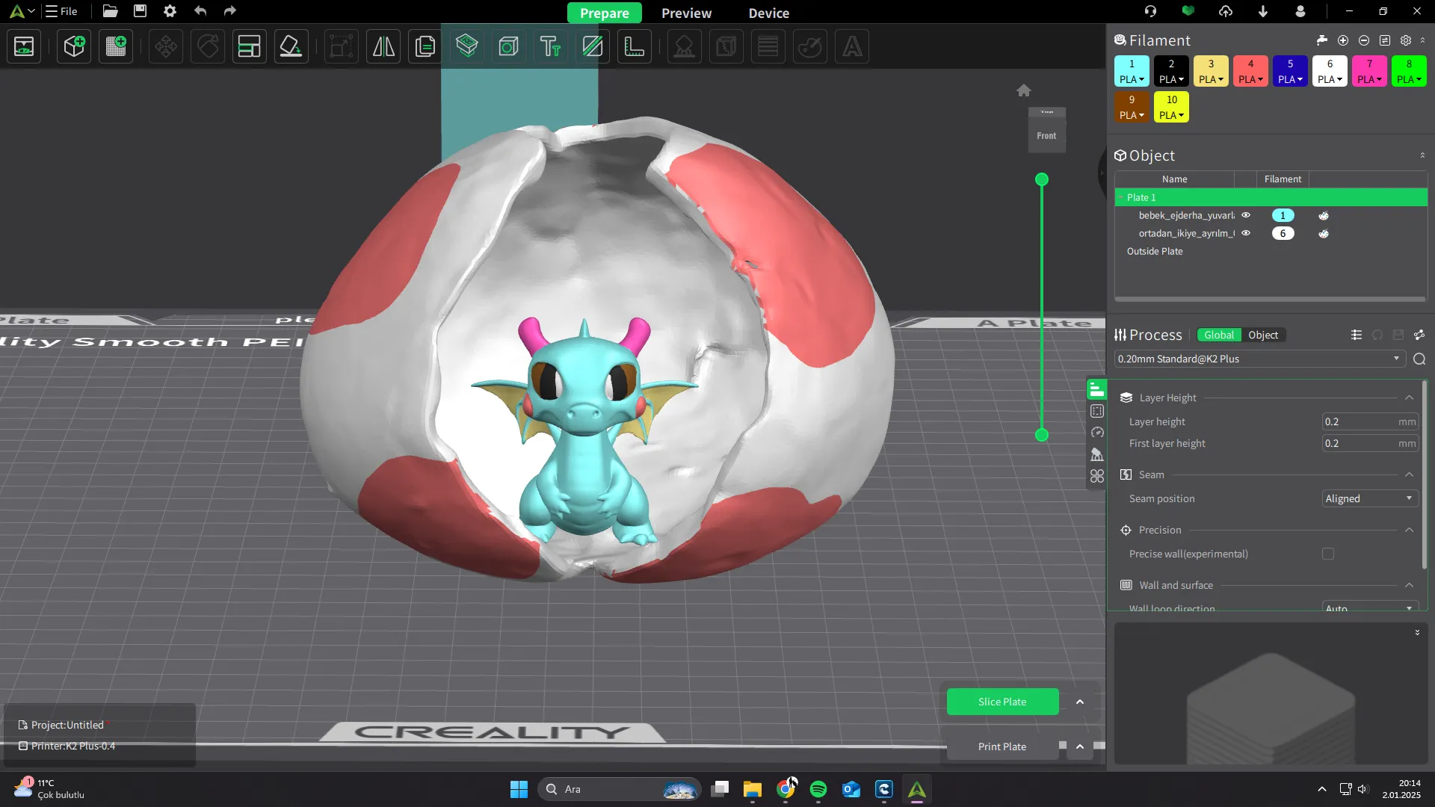Toggle visibility of ortadan_ikiye_ayrilm object
The width and height of the screenshot is (1435, 807).
click(1246, 233)
